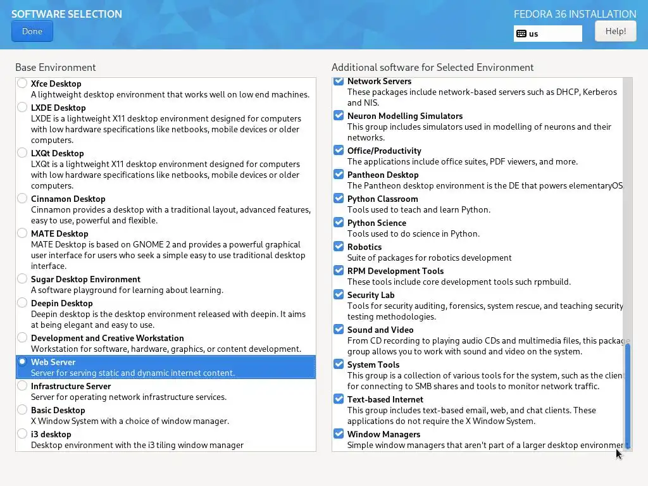Uncheck the System Tools checkbox

[339, 364]
